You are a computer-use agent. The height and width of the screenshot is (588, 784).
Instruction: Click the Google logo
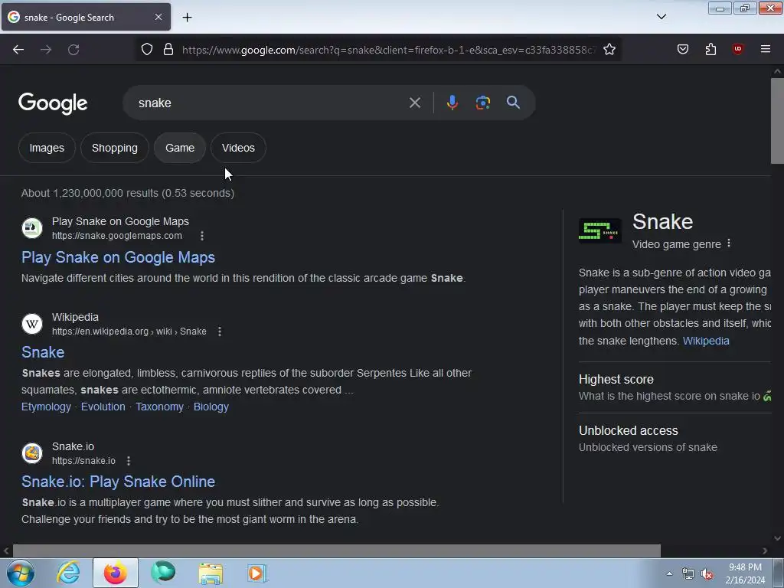53,103
